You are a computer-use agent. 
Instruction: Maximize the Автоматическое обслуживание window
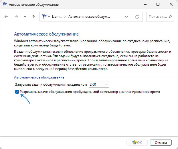coord(158,5)
